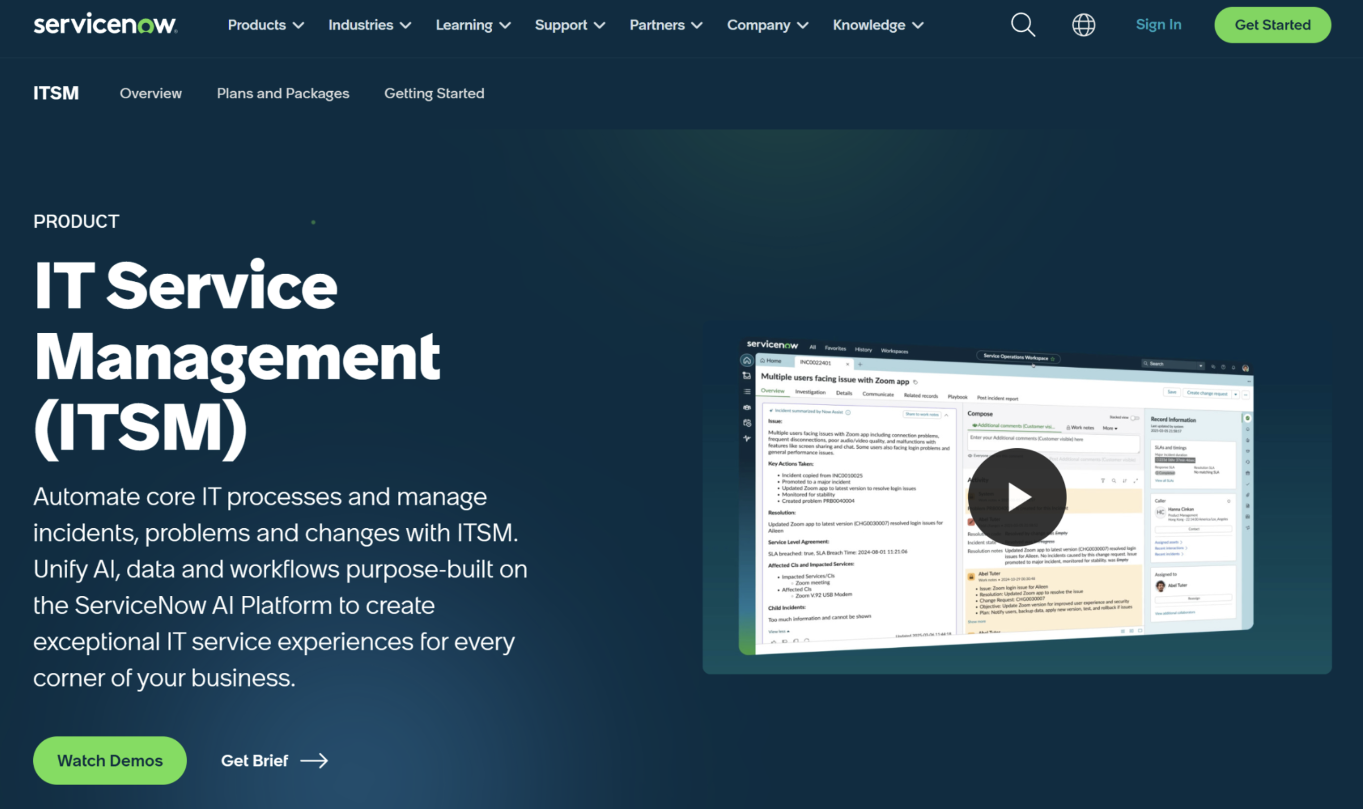Screen dimensions: 1363x809
Task: Expand the Support menu
Action: tap(570, 25)
